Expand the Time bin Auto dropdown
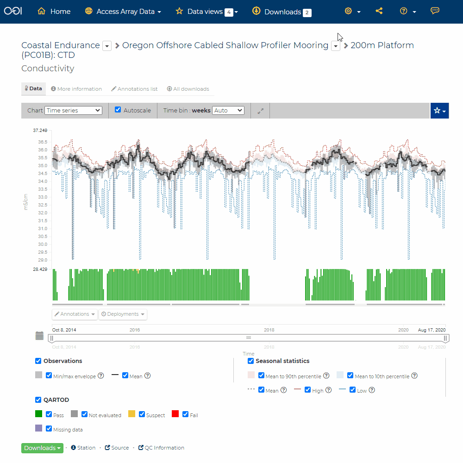This screenshot has width=463, height=463. [x=228, y=111]
